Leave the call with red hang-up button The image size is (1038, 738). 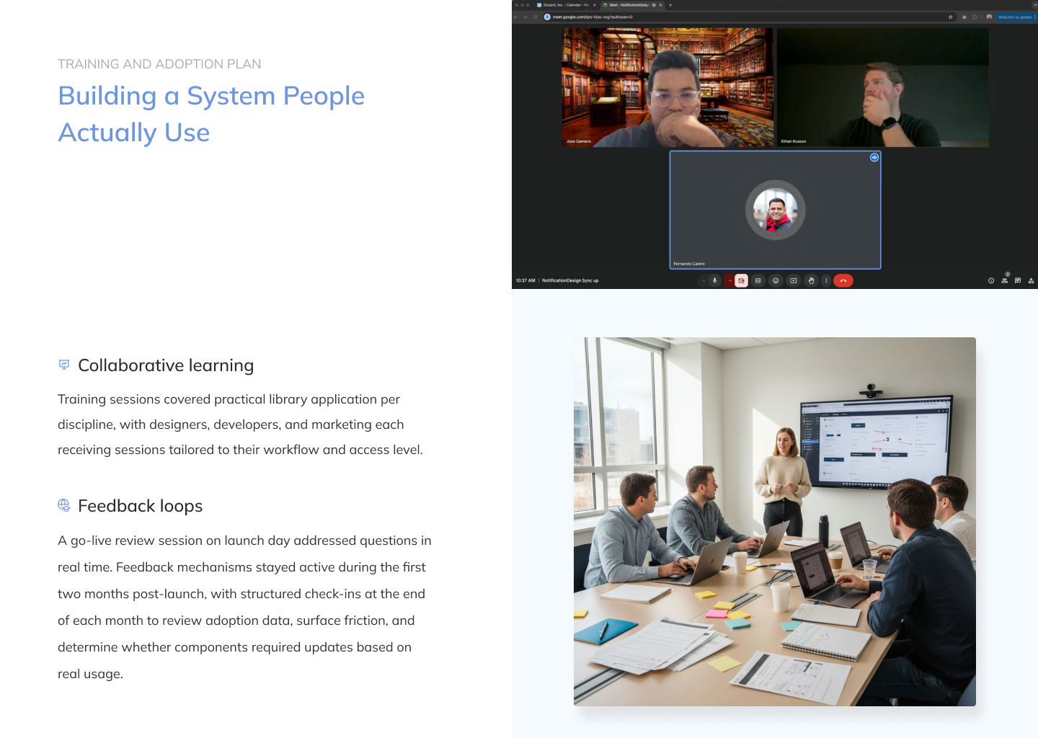pyautogui.click(x=843, y=281)
